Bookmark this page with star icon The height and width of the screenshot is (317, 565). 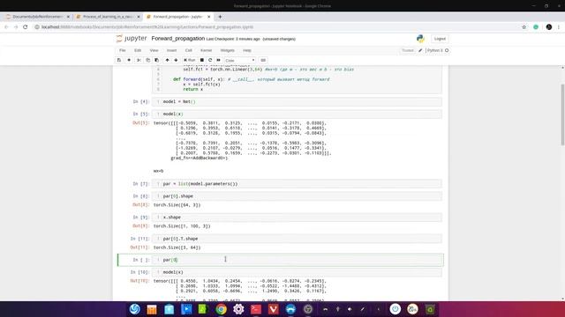(524, 27)
